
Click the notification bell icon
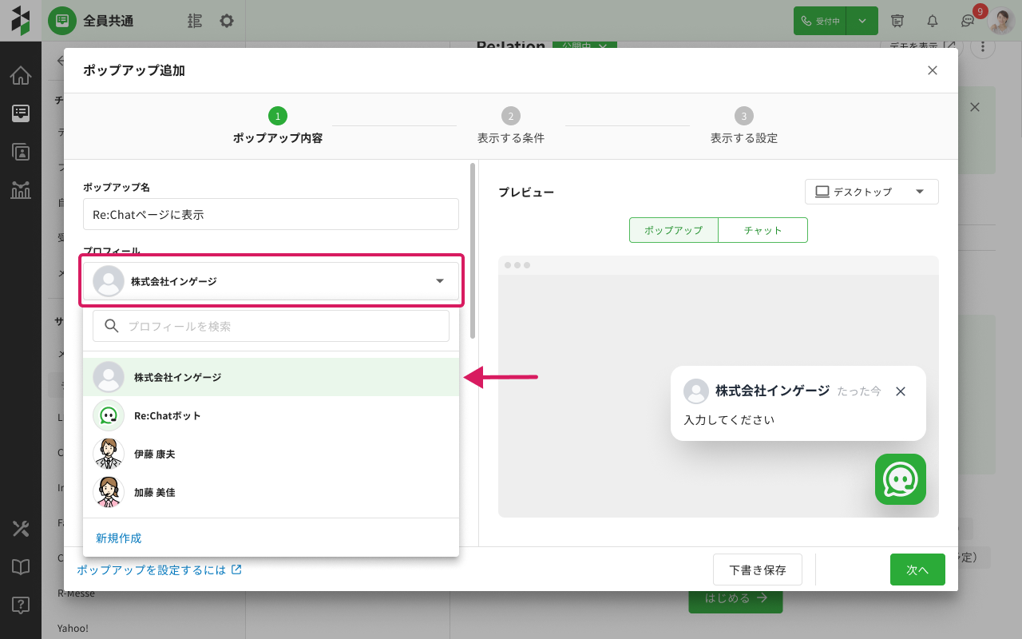tap(932, 21)
